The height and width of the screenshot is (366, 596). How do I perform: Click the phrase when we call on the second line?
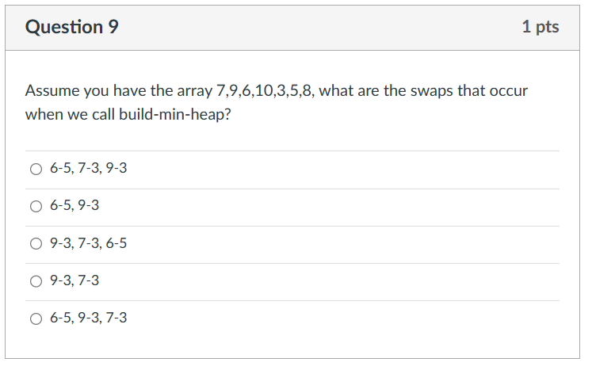pyautogui.click(x=70, y=114)
